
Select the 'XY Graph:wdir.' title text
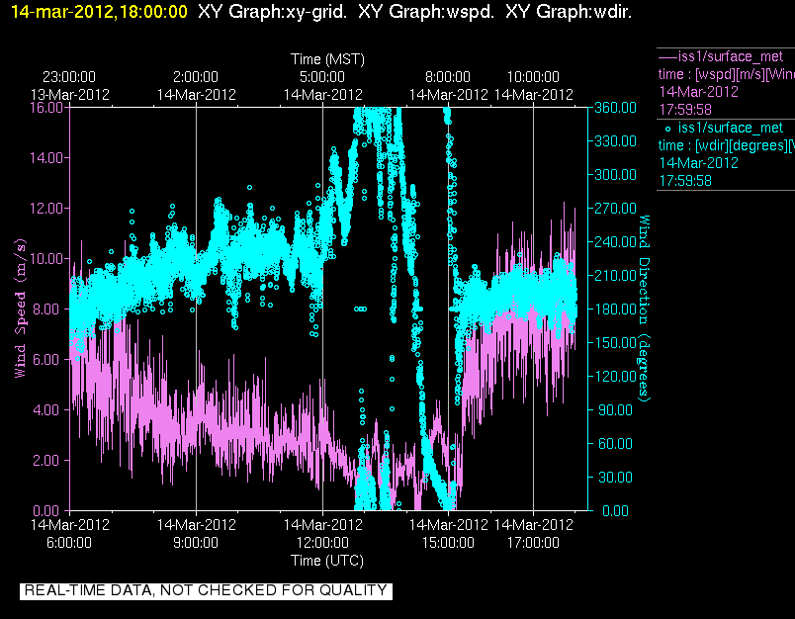(569, 11)
